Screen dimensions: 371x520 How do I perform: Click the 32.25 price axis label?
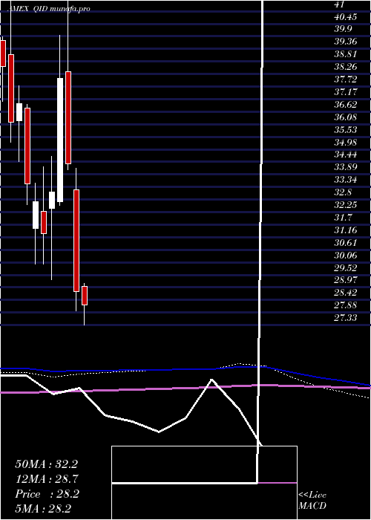tap(346, 205)
